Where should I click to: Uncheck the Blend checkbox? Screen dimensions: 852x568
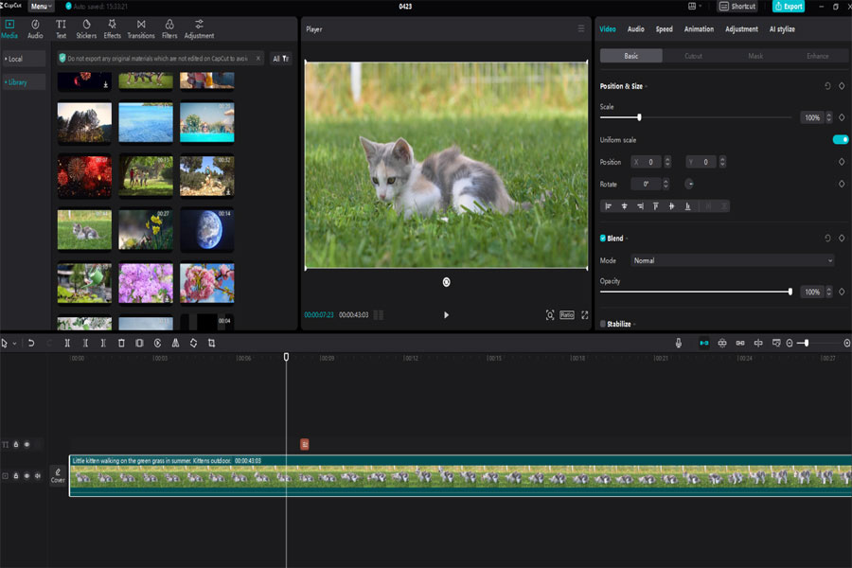click(x=603, y=238)
